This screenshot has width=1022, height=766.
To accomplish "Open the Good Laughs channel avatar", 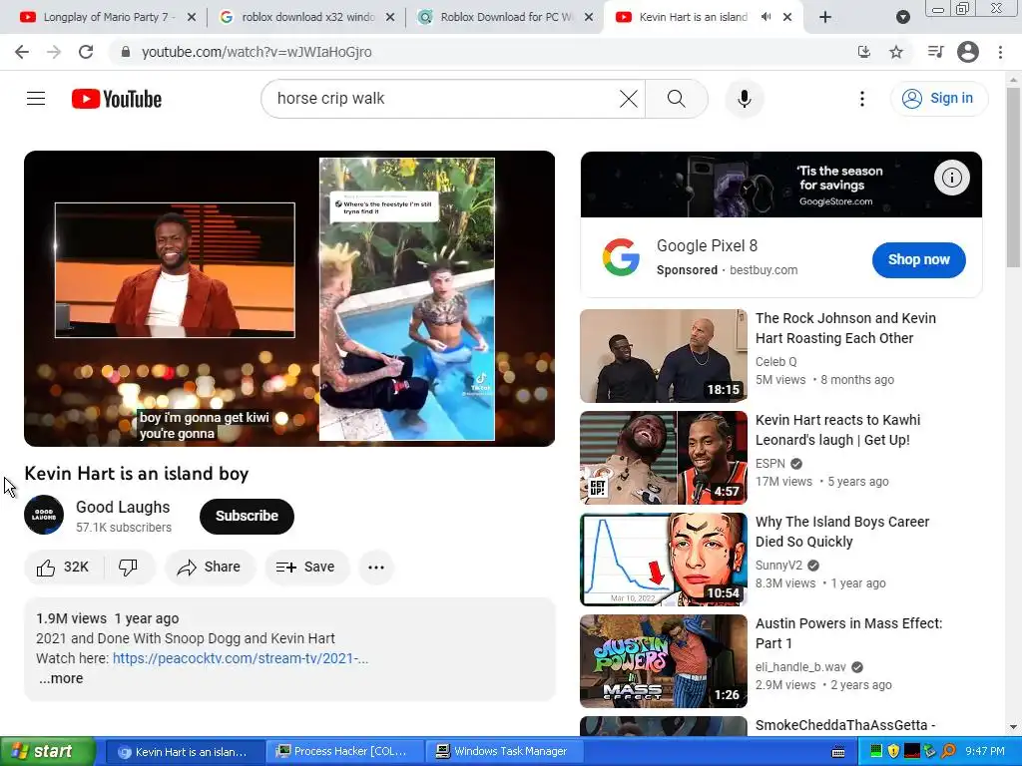I will coord(44,516).
